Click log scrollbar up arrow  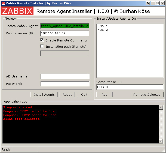[161, 107]
